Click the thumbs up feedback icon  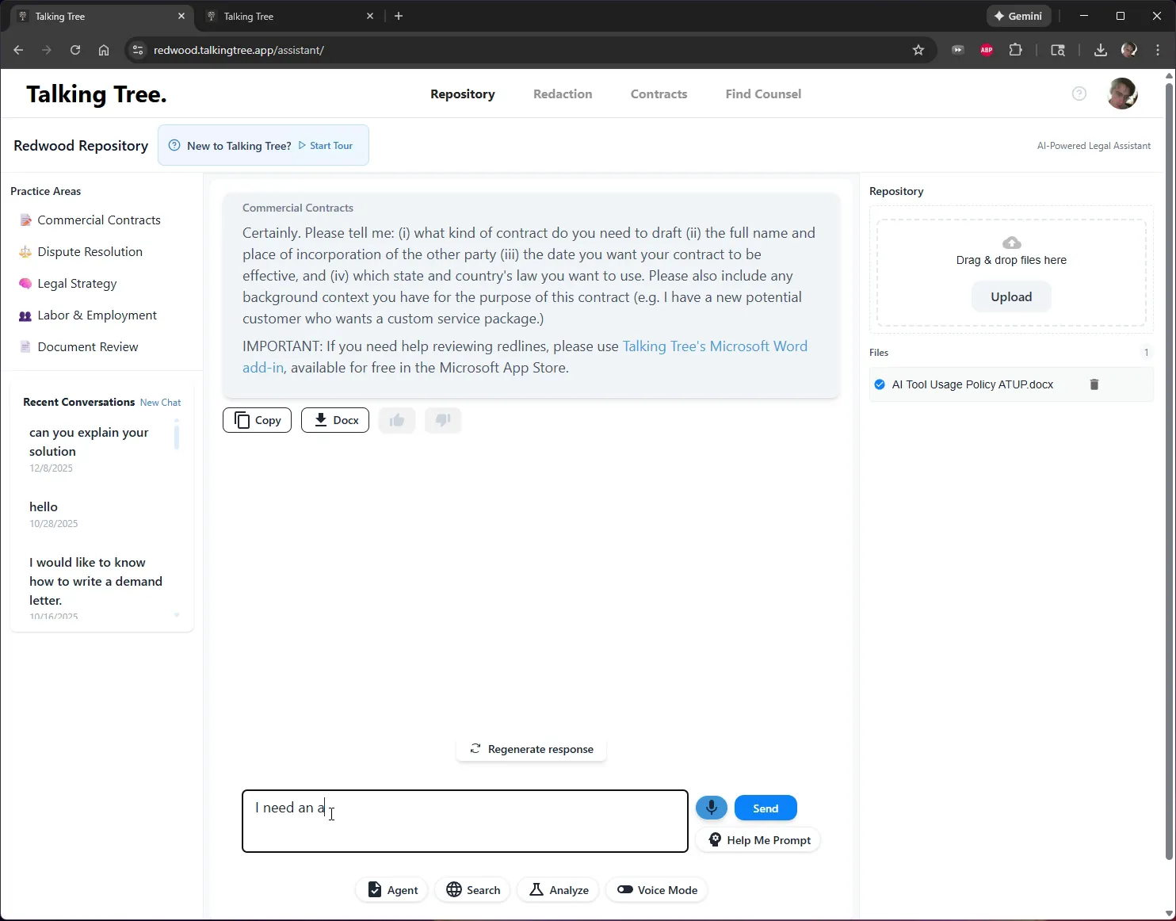[397, 420]
